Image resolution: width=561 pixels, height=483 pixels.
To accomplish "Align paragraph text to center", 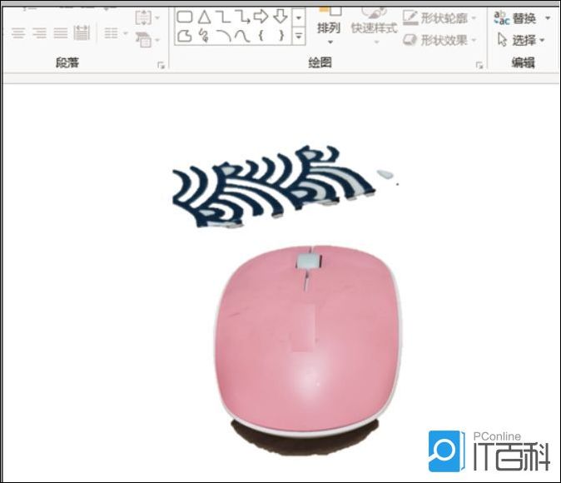I will click(x=18, y=33).
